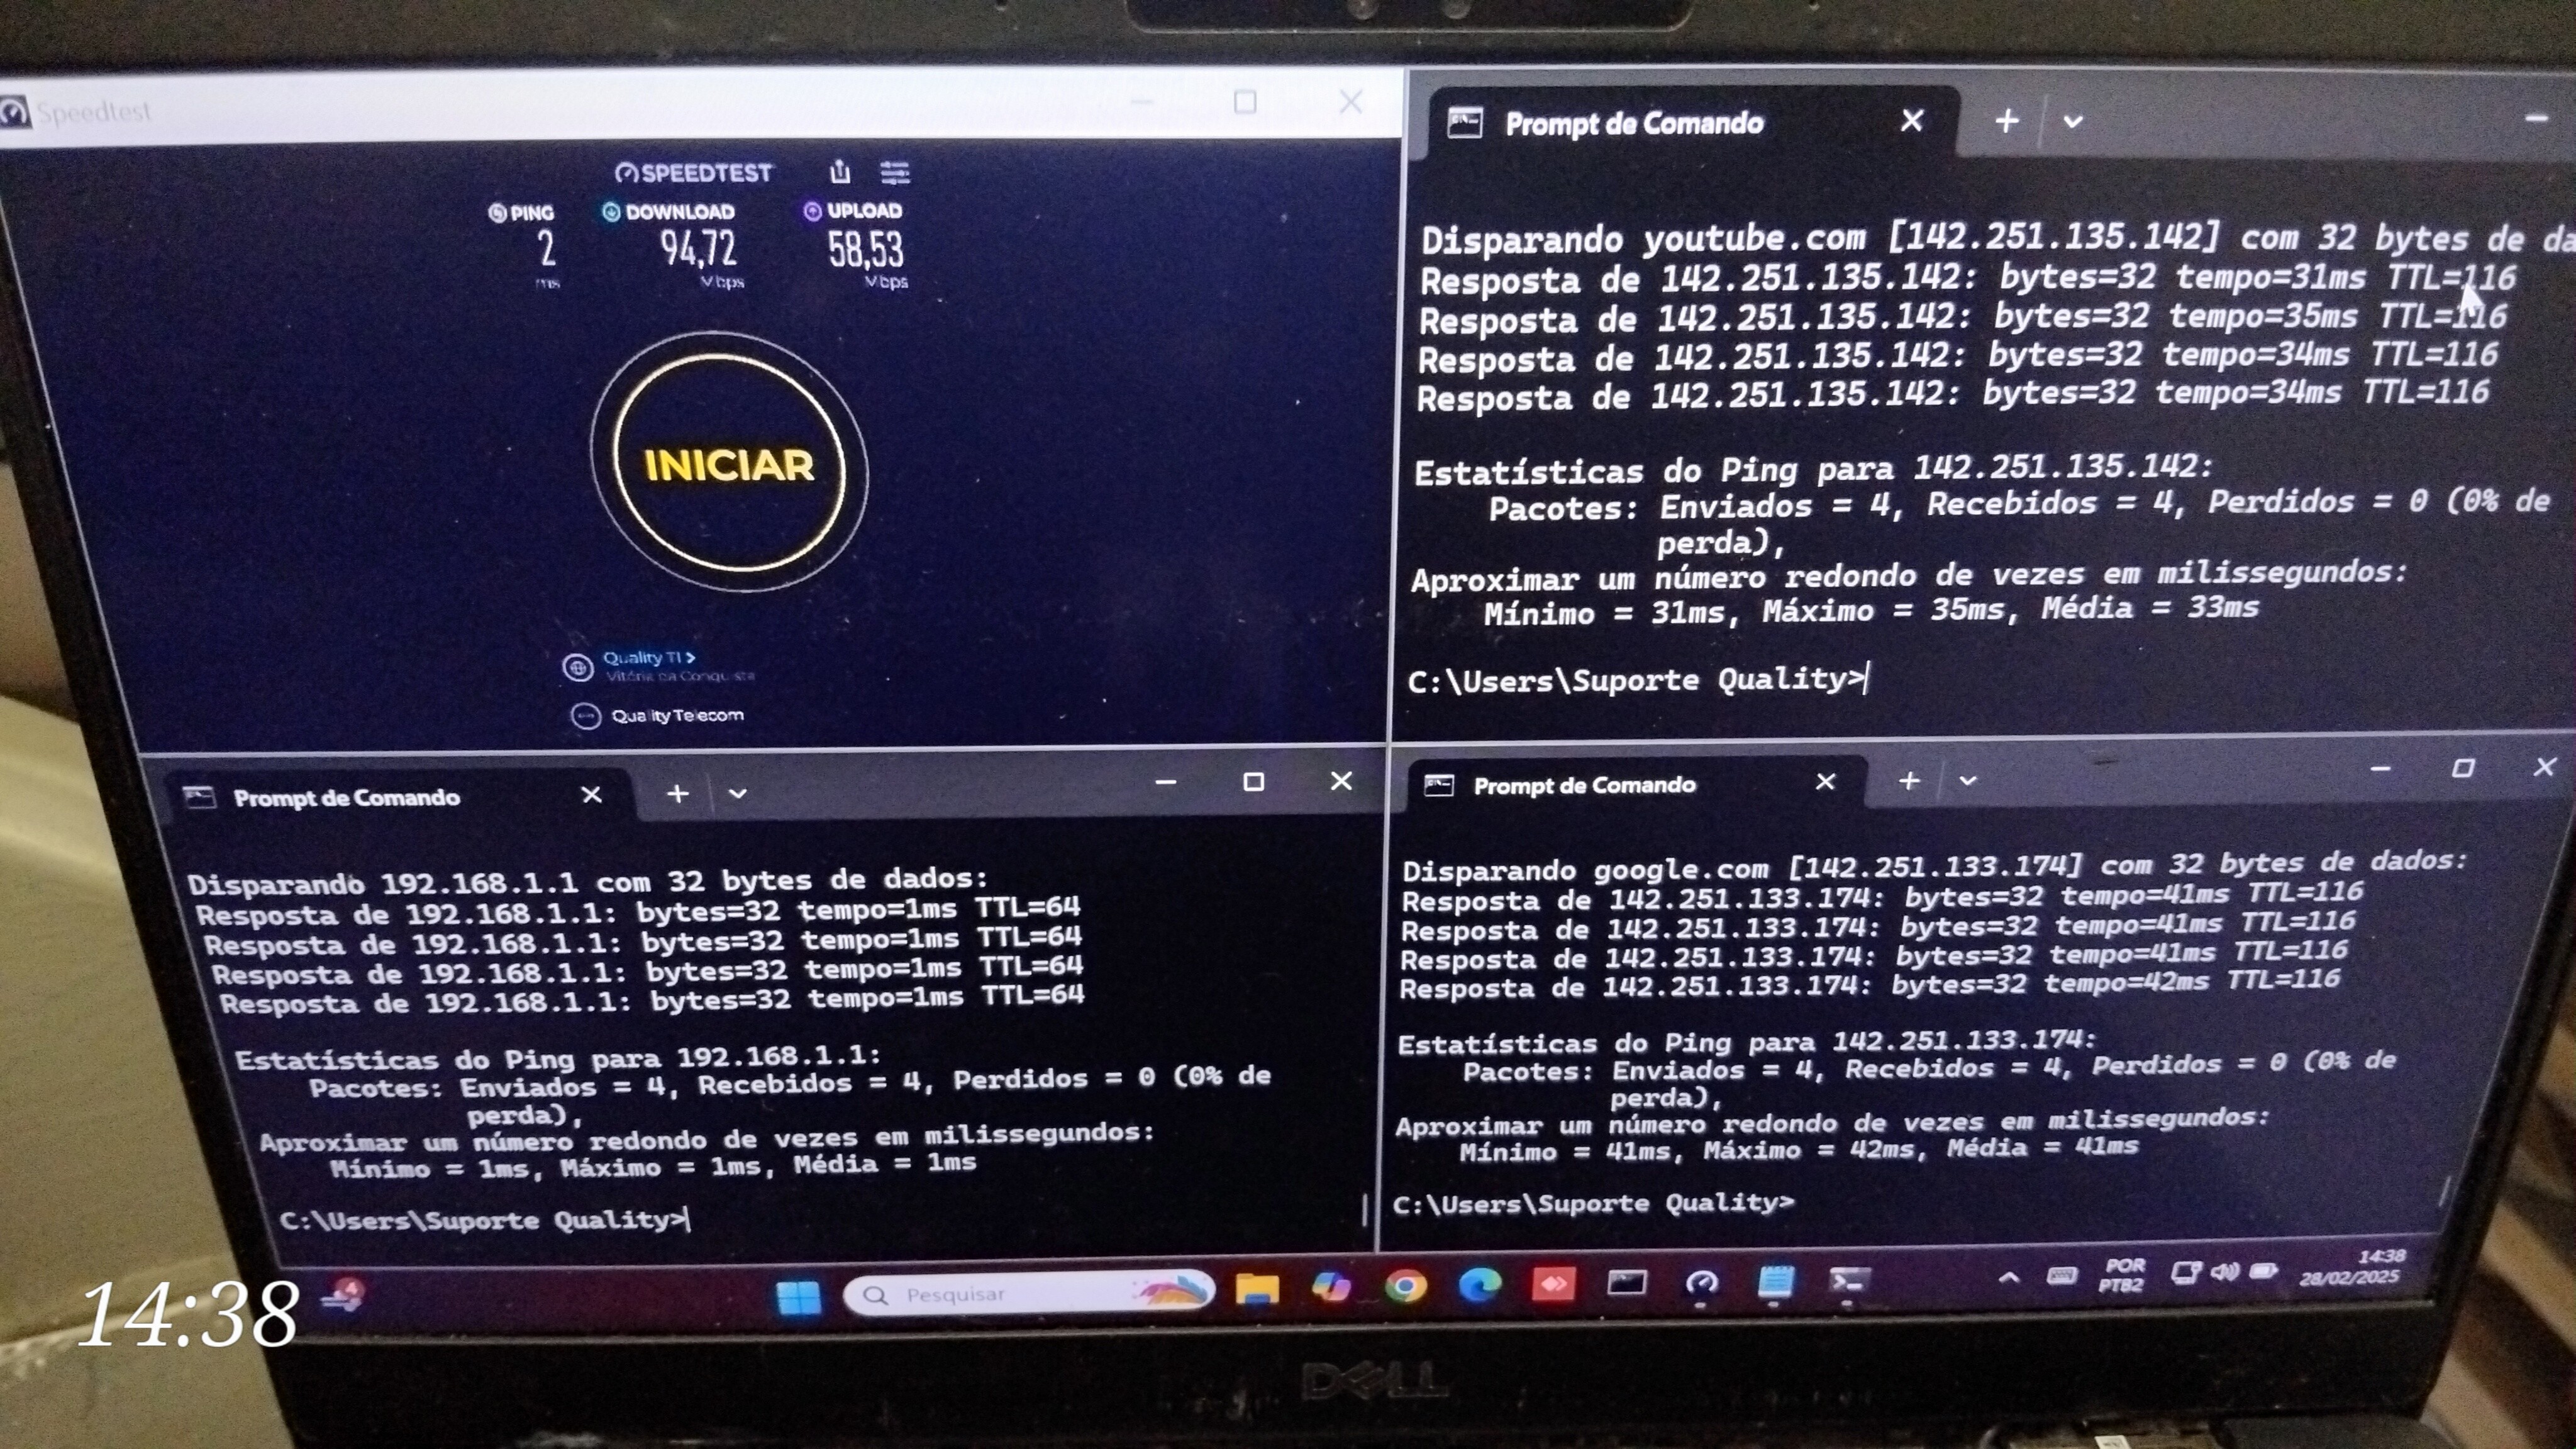
Task: Close the tab in the 192.168.1.1 terminal
Action: click(591, 795)
